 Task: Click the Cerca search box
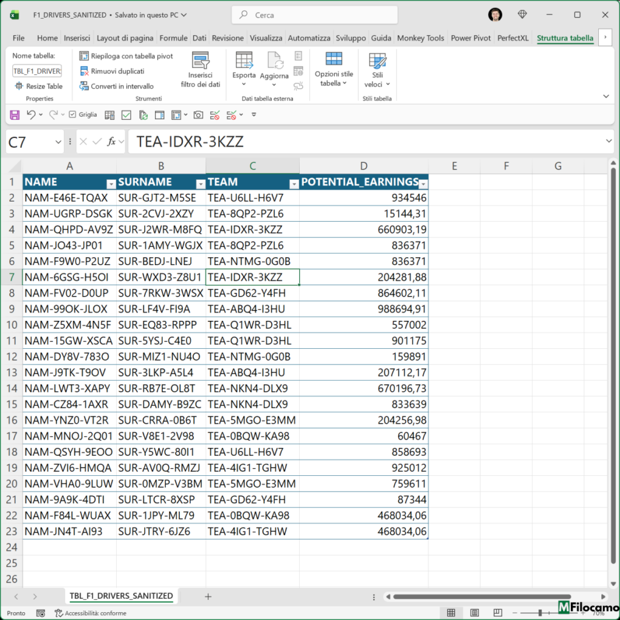[314, 15]
